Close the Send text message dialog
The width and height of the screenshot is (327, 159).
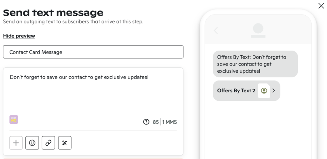pyautogui.click(x=321, y=6)
